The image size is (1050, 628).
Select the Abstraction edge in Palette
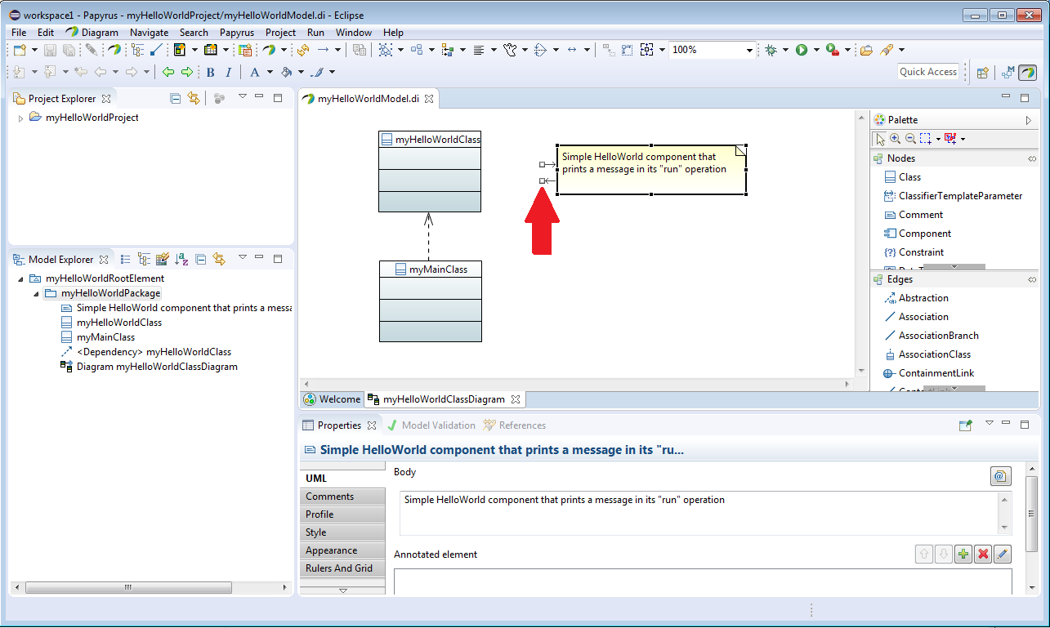point(916,298)
